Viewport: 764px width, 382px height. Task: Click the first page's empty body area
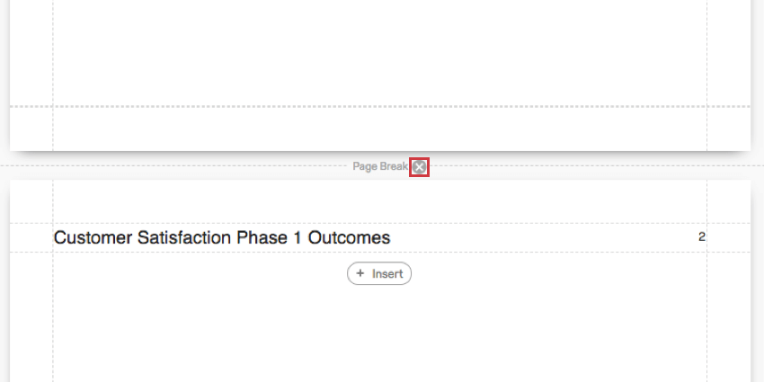[x=378, y=54]
